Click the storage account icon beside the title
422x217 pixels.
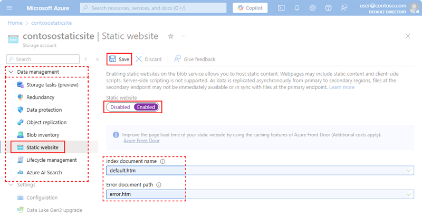[13, 39]
